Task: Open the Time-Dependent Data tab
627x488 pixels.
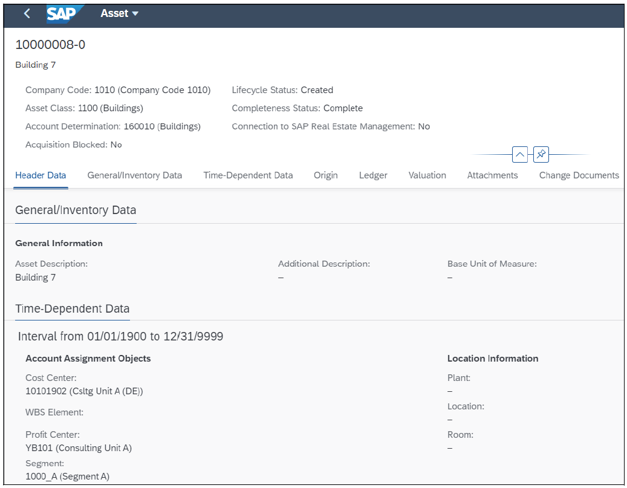Action: (248, 175)
